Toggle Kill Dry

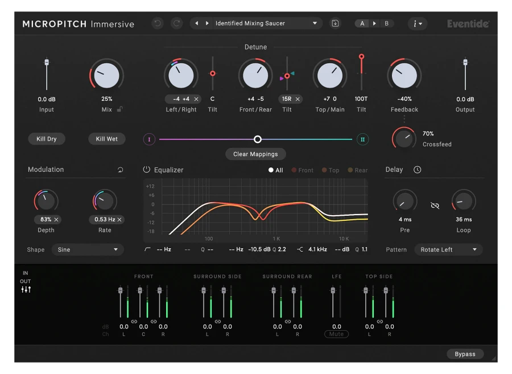point(47,139)
